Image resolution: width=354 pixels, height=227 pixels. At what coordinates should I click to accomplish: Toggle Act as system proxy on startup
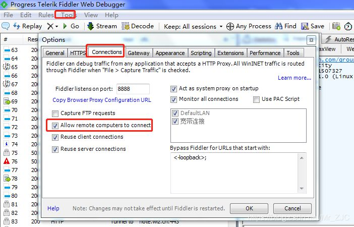tap(173, 89)
